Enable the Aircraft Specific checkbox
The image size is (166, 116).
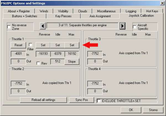point(134,27)
